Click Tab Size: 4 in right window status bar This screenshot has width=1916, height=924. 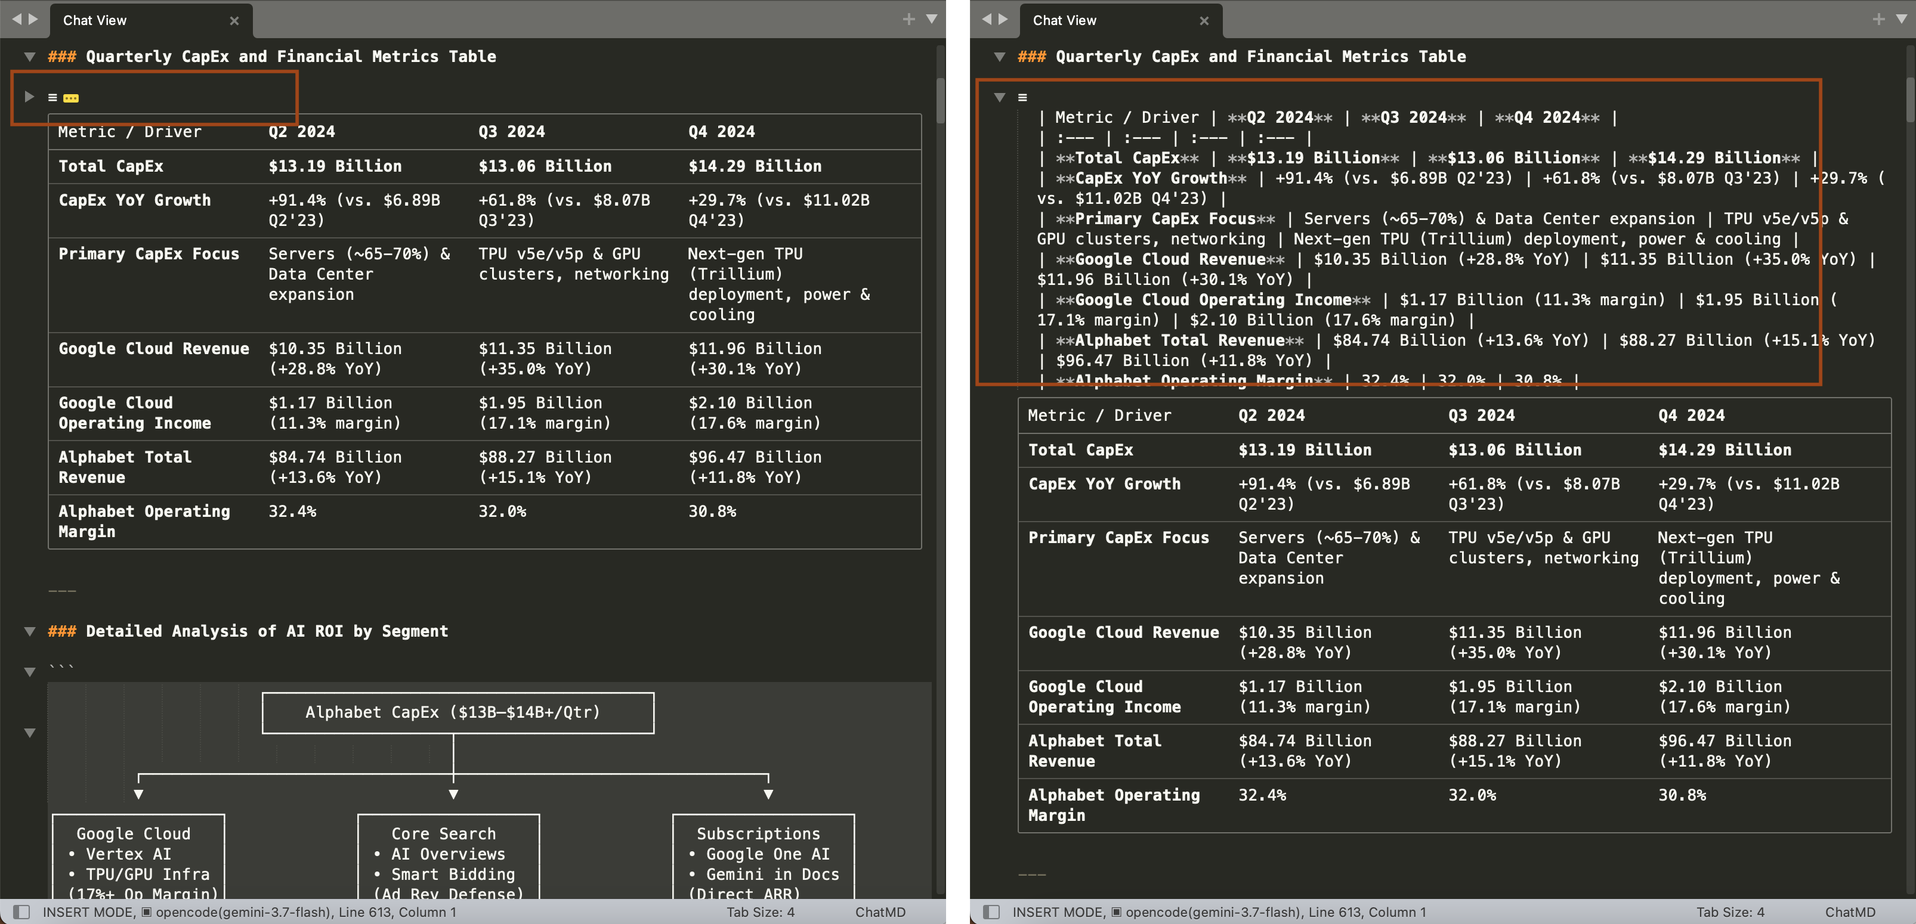click(x=1730, y=912)
